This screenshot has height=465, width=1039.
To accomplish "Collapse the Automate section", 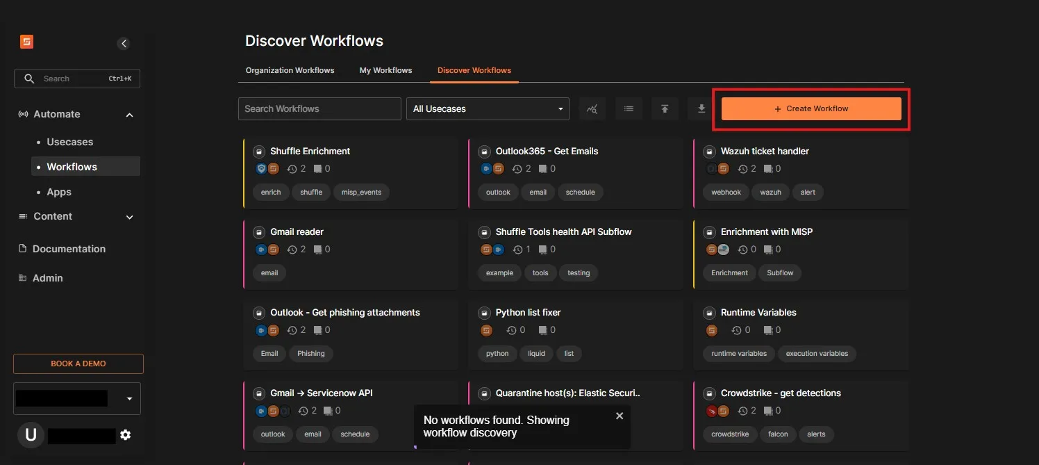I will [129, 115].
